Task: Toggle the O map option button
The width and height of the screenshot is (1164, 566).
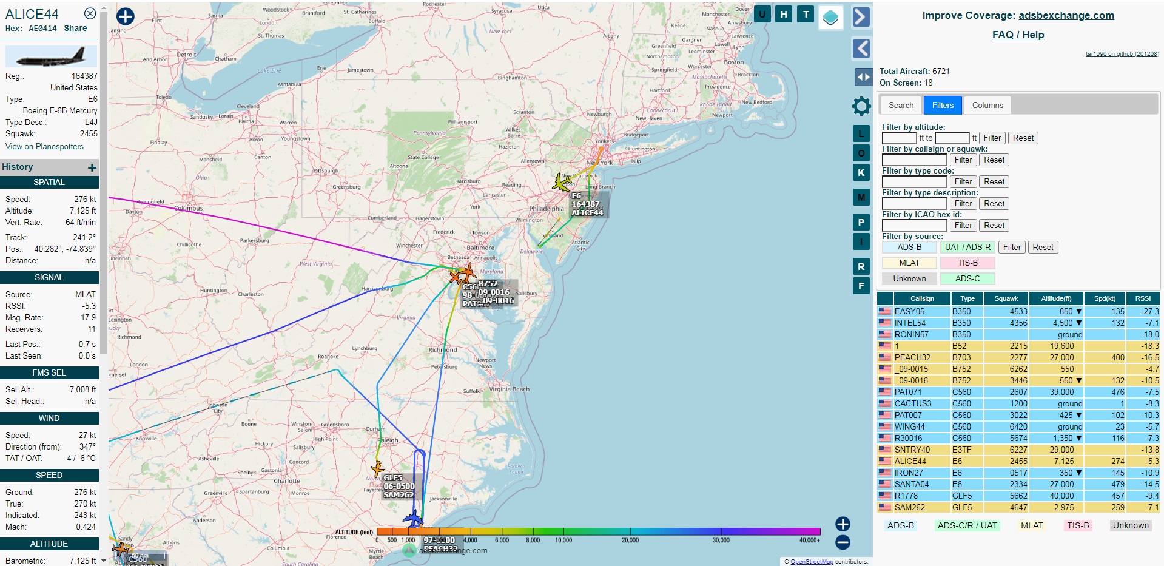Action: click(x=861, y=153)
